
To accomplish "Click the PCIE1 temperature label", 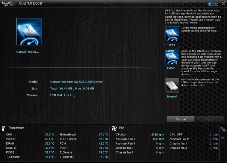I will click(x=64, y=148).
